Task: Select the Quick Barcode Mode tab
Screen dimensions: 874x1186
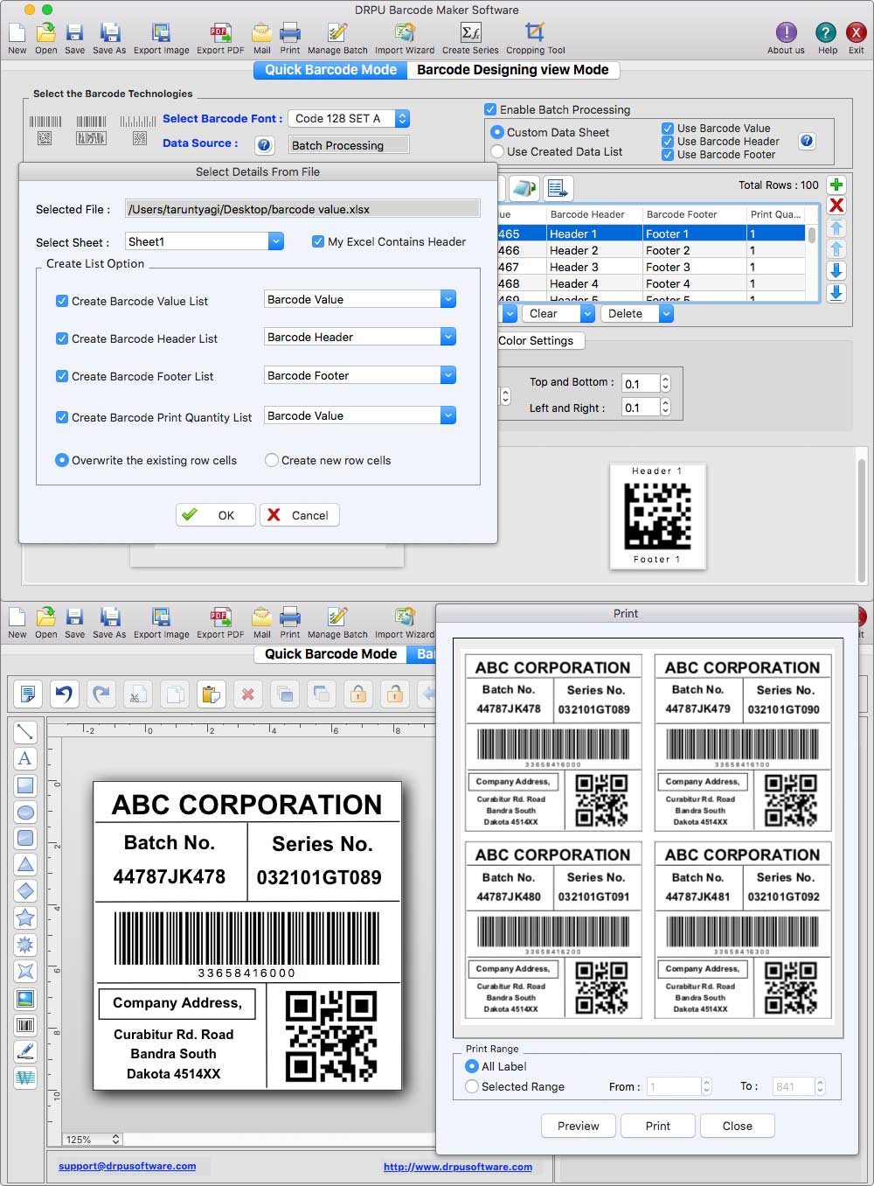Action: 330,70
